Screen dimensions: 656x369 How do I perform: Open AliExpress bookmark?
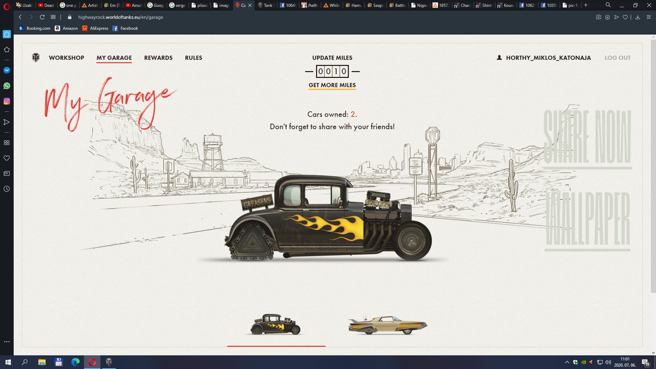[x=95, y=28]
